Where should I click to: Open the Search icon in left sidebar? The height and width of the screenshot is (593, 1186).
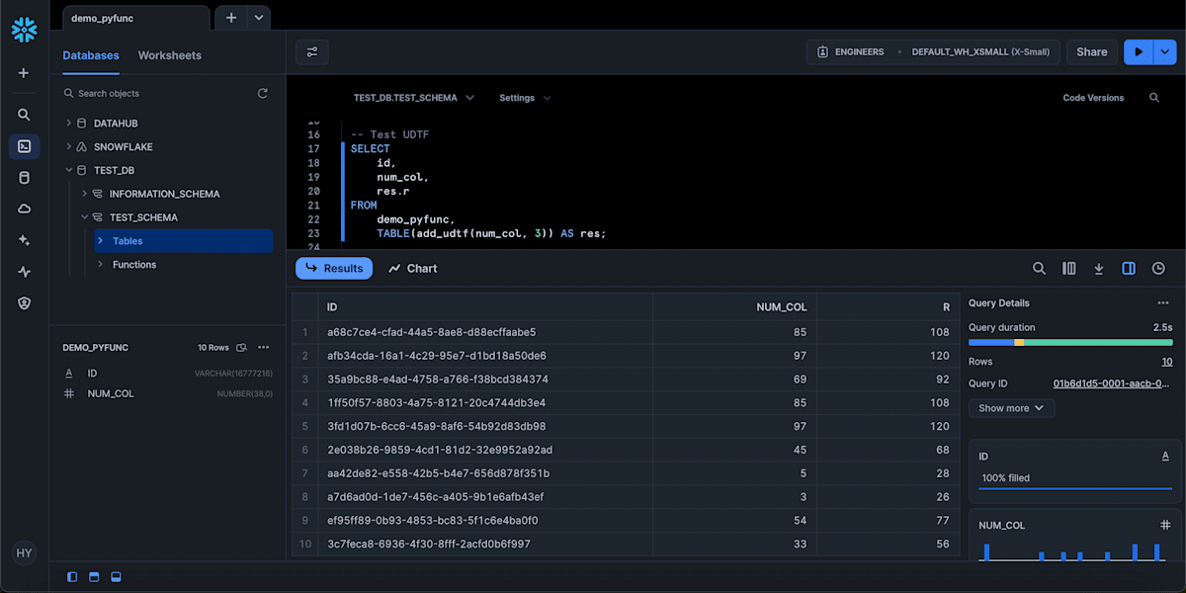[24, 115]
